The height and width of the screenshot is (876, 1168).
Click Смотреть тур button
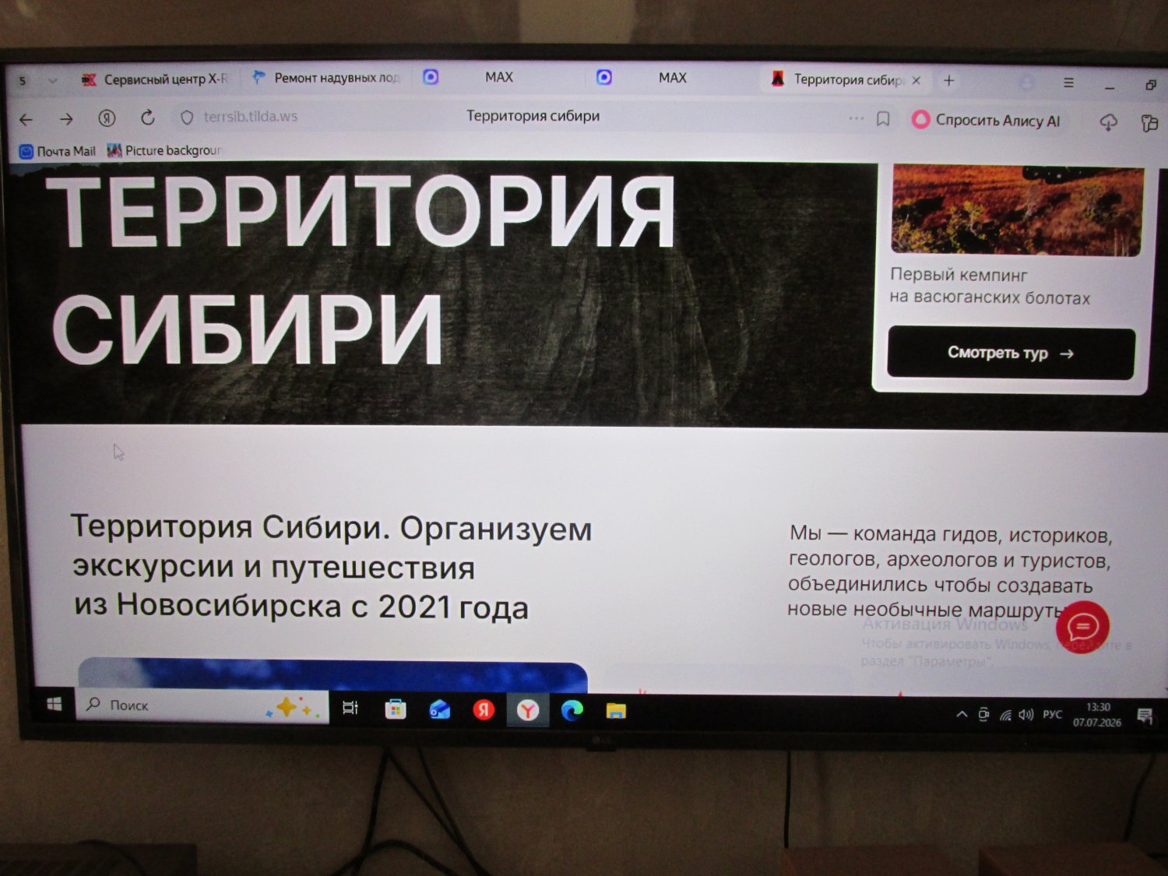(x=1011, y=354)
